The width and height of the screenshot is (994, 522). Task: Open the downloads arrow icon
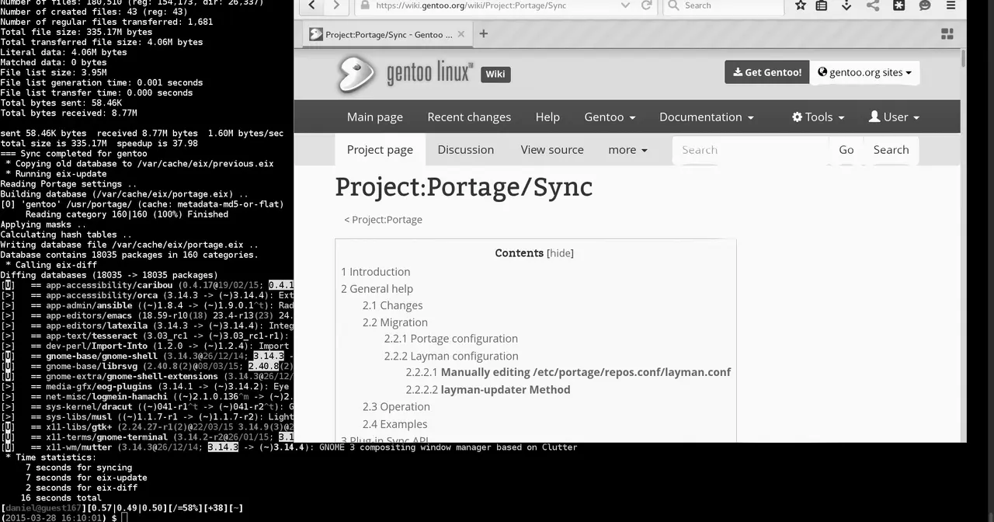click(x=847, y=5)
